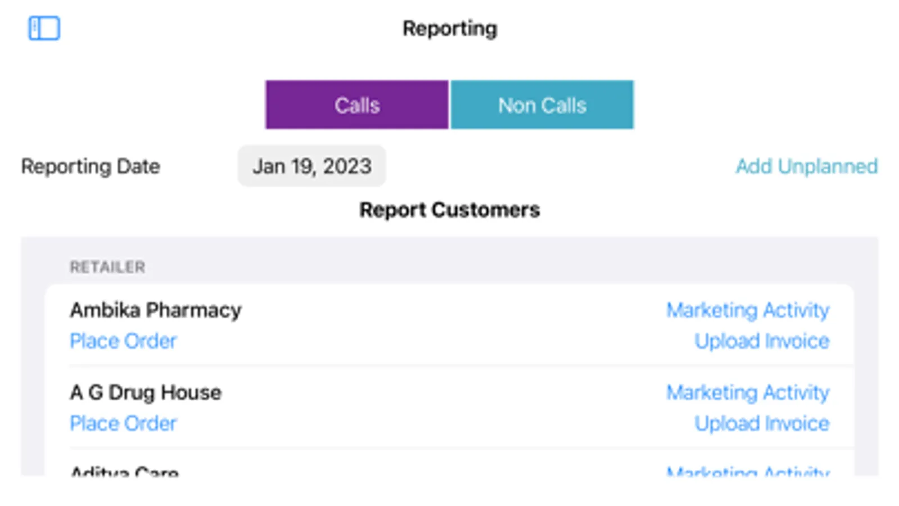Click the Report Customers heading
Image resolution: width=899 pixels, height=506 pixels.
pos(449,210)
